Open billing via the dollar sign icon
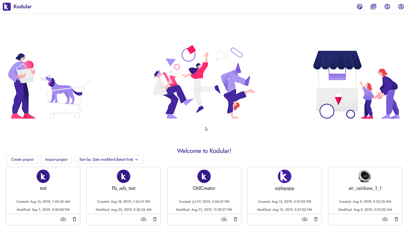The image size is (408, 229). point(387,6)
